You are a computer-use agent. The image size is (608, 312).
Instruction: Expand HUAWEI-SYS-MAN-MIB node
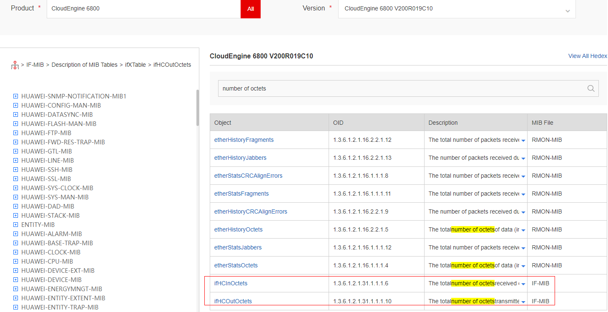[15, 197]
